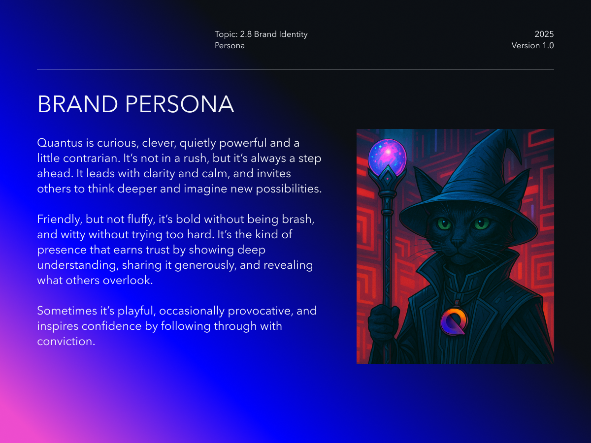Click the cat's right green eye
Viewport: 591px width, 443px height.
click(x=481, y=223)
